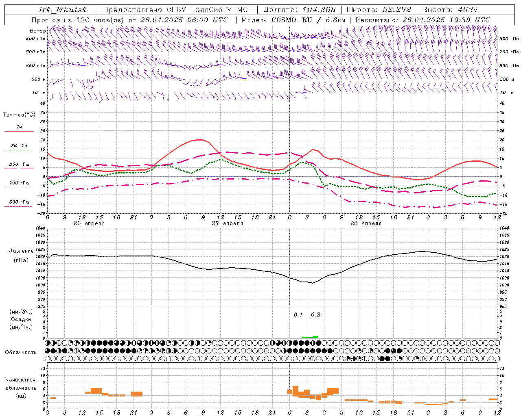This screenshot has width=521, height=416.
Task: Select the Давление panel label
Action: [20, 251]
